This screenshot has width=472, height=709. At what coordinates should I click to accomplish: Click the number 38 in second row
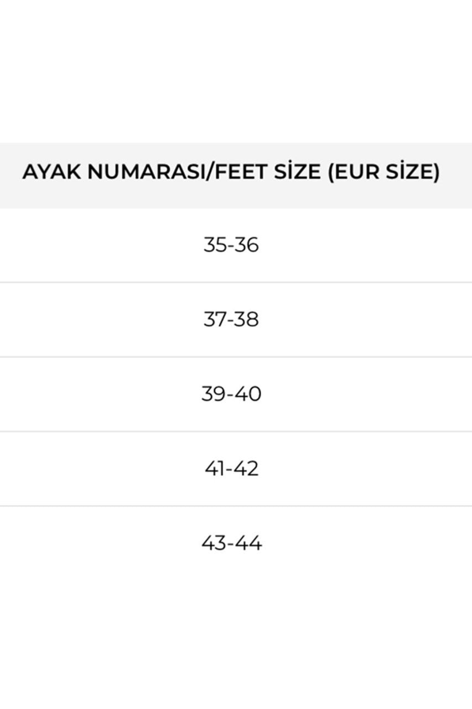[247, 319]
